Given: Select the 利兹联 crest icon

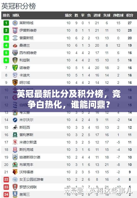Looking at the screenshot, I should click(x=15, y=60).
